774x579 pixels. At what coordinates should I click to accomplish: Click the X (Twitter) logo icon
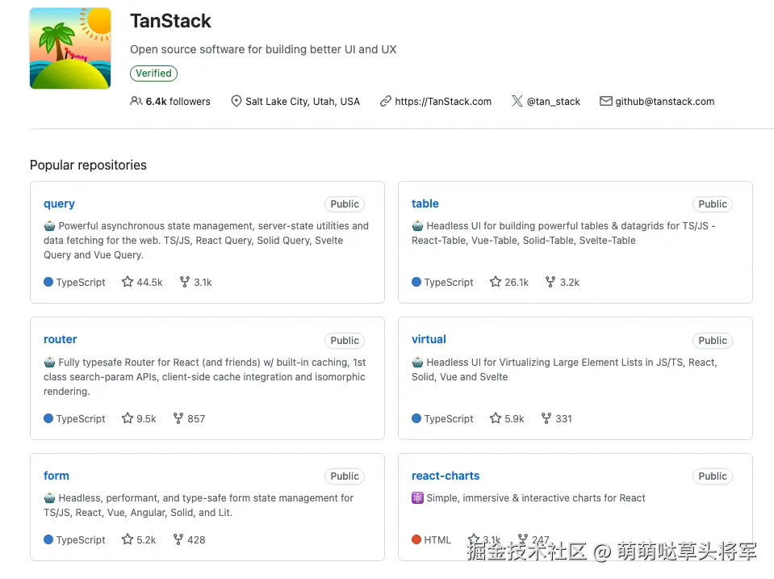click(517, 101)
